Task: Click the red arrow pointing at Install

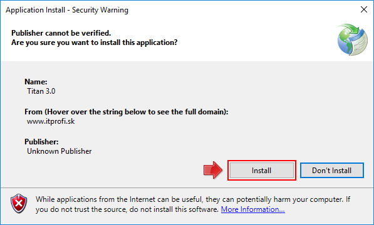Action: tap(213, 170)
